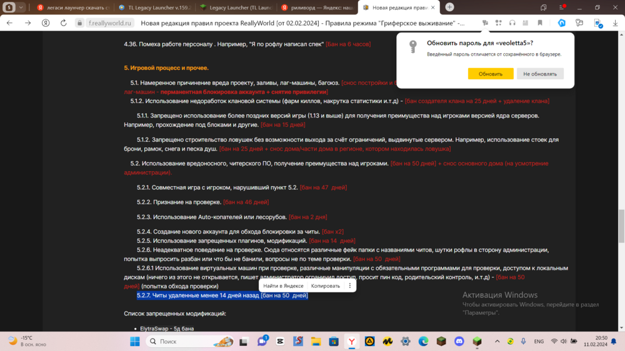Switch to 'TL Legacy Launcher v.159' tab

click(155, 7)
